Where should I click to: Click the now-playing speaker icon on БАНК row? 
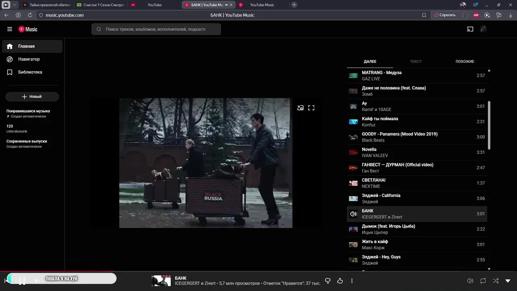point(353,214)
